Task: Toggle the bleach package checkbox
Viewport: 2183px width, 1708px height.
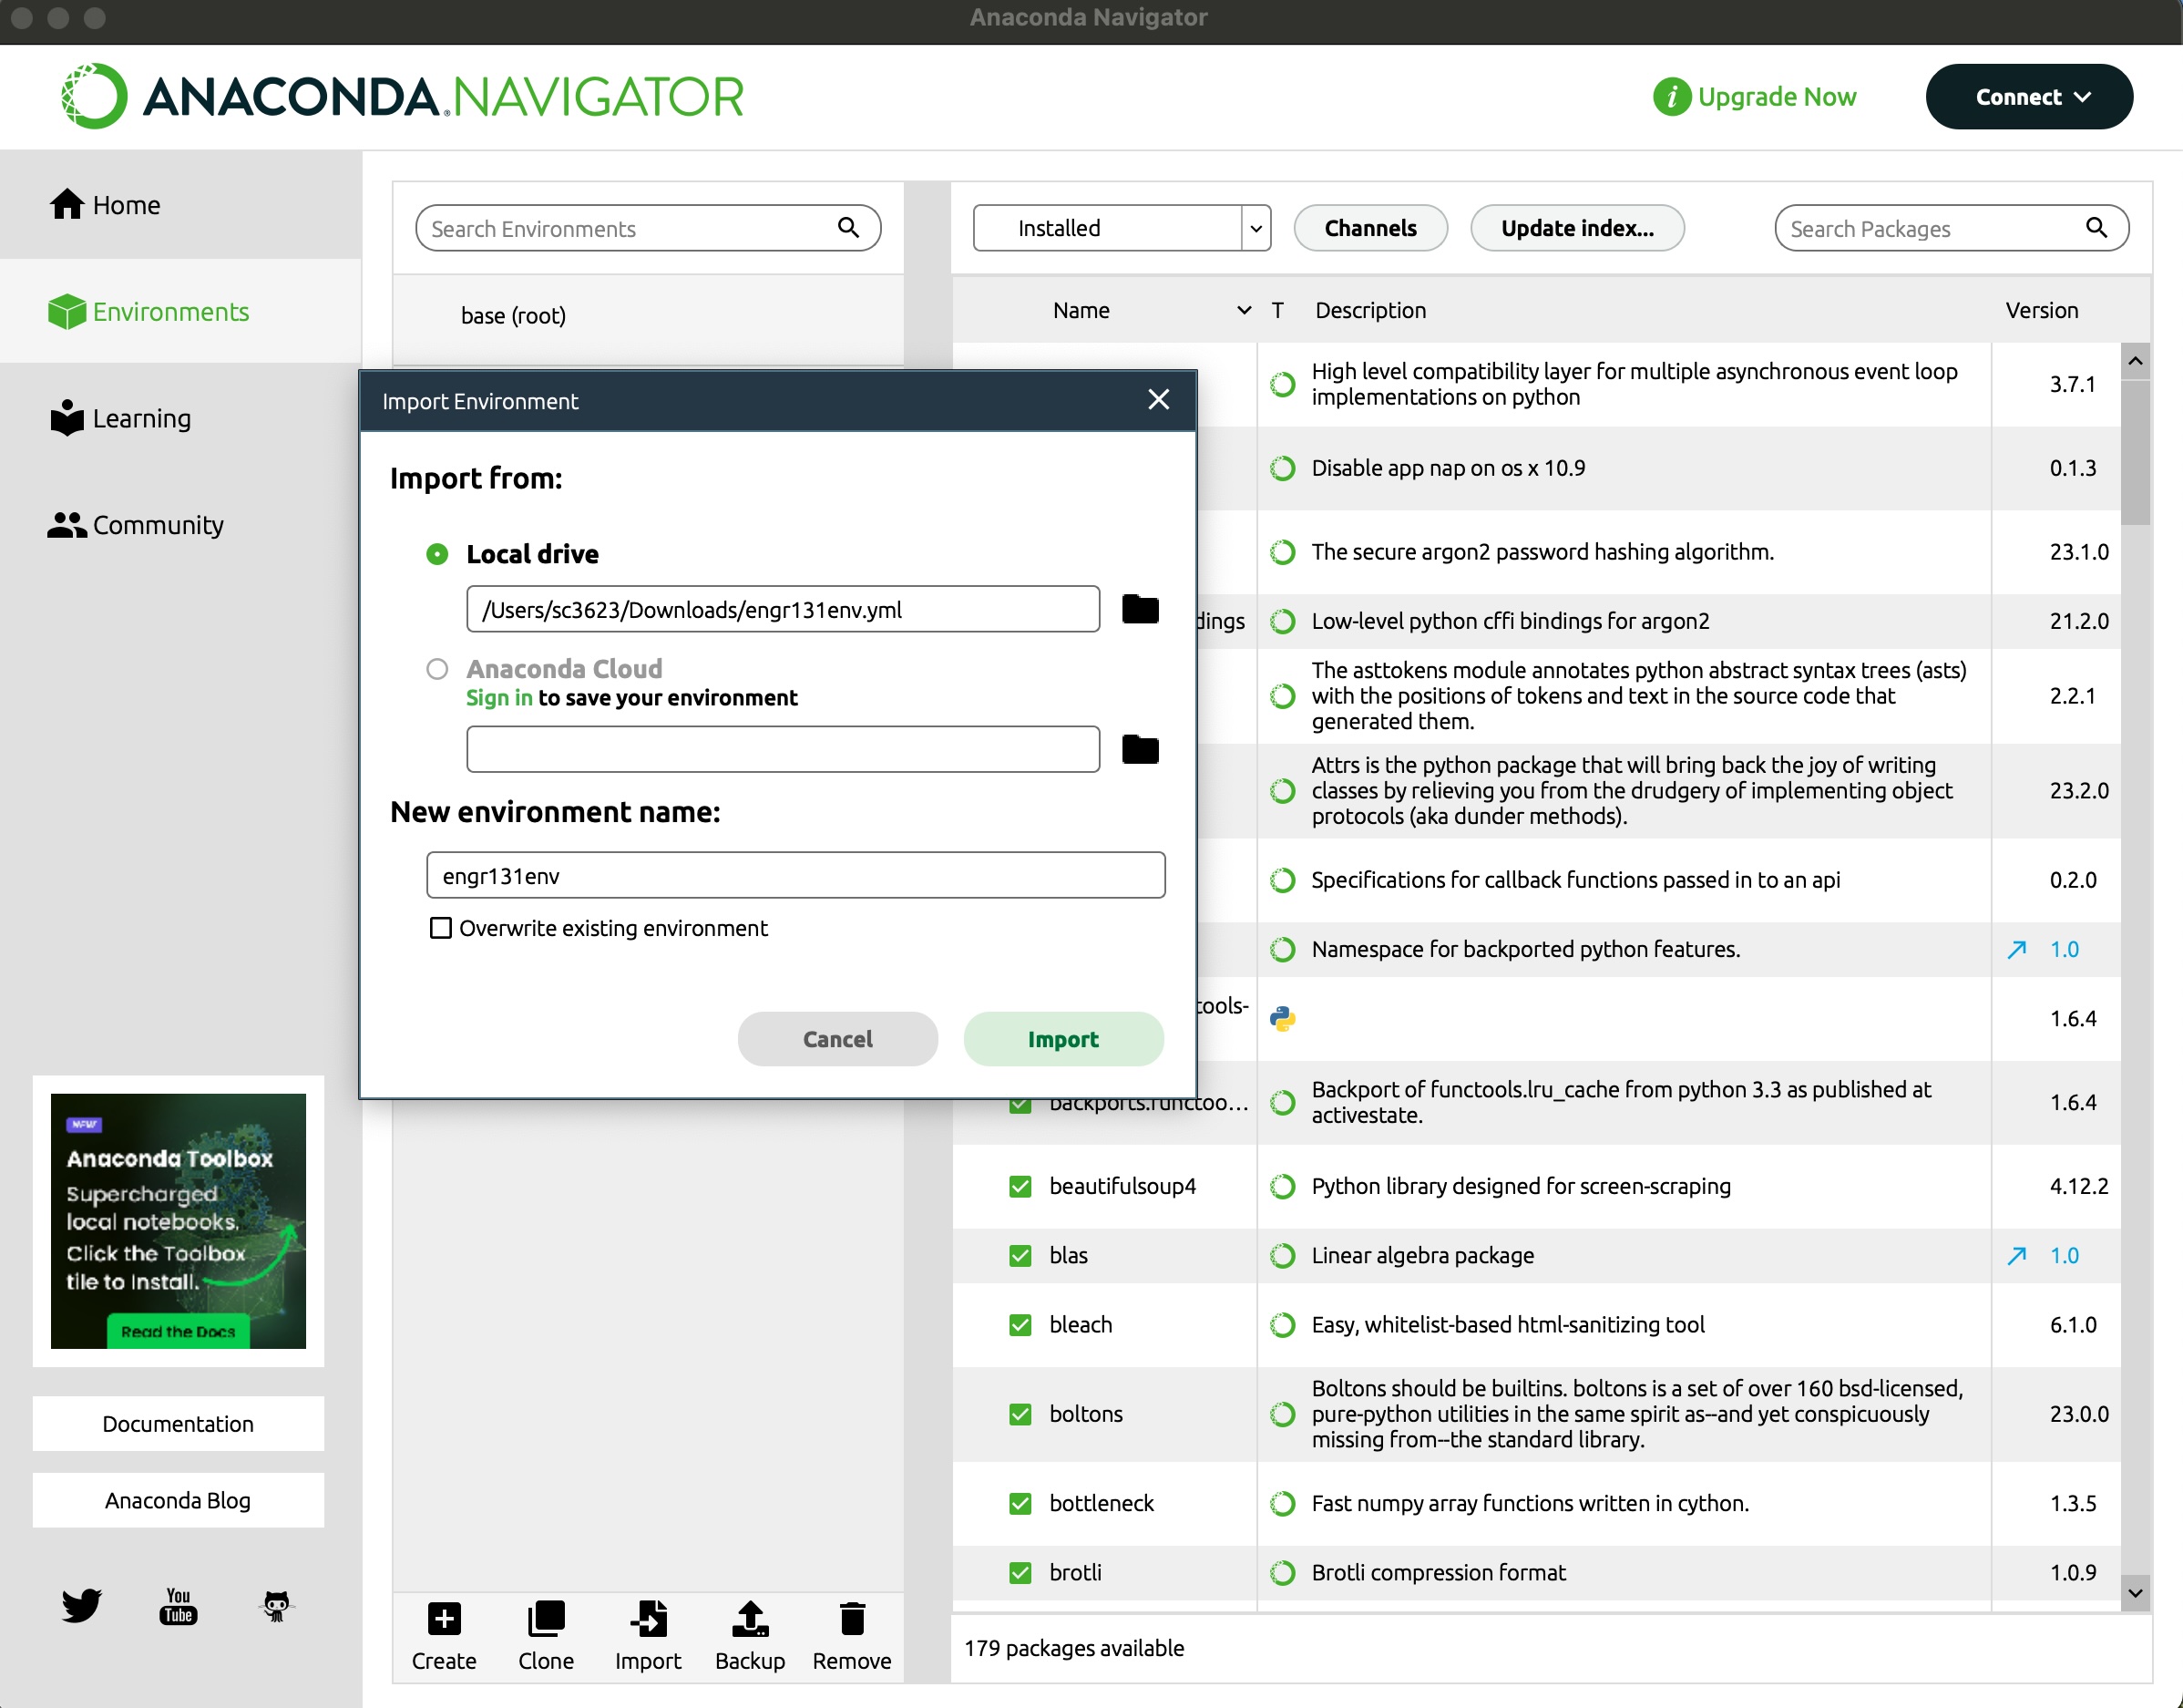Action: 1020,1325
